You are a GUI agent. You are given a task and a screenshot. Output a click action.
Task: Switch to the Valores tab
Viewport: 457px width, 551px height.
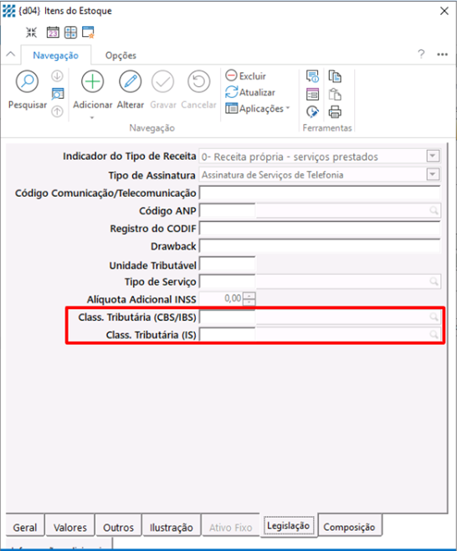[70, 526]
